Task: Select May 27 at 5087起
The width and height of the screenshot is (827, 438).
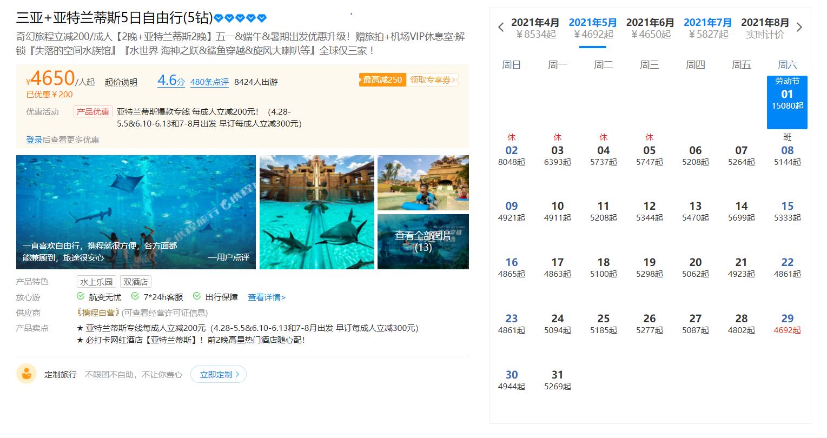Action: coord(696,324)
